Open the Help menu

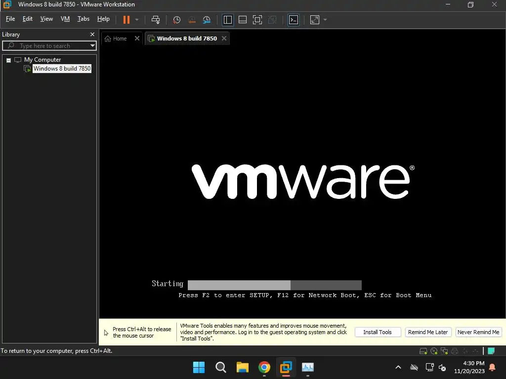(x=103, y=19)
